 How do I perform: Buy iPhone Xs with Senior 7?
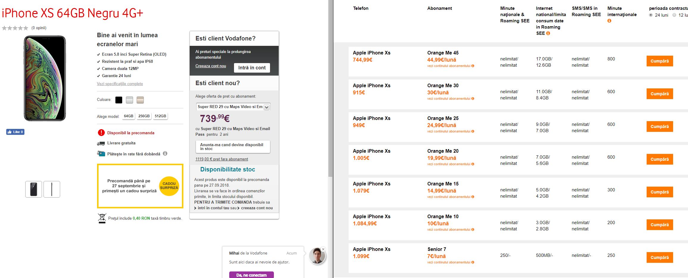click(x=660, y=257)
